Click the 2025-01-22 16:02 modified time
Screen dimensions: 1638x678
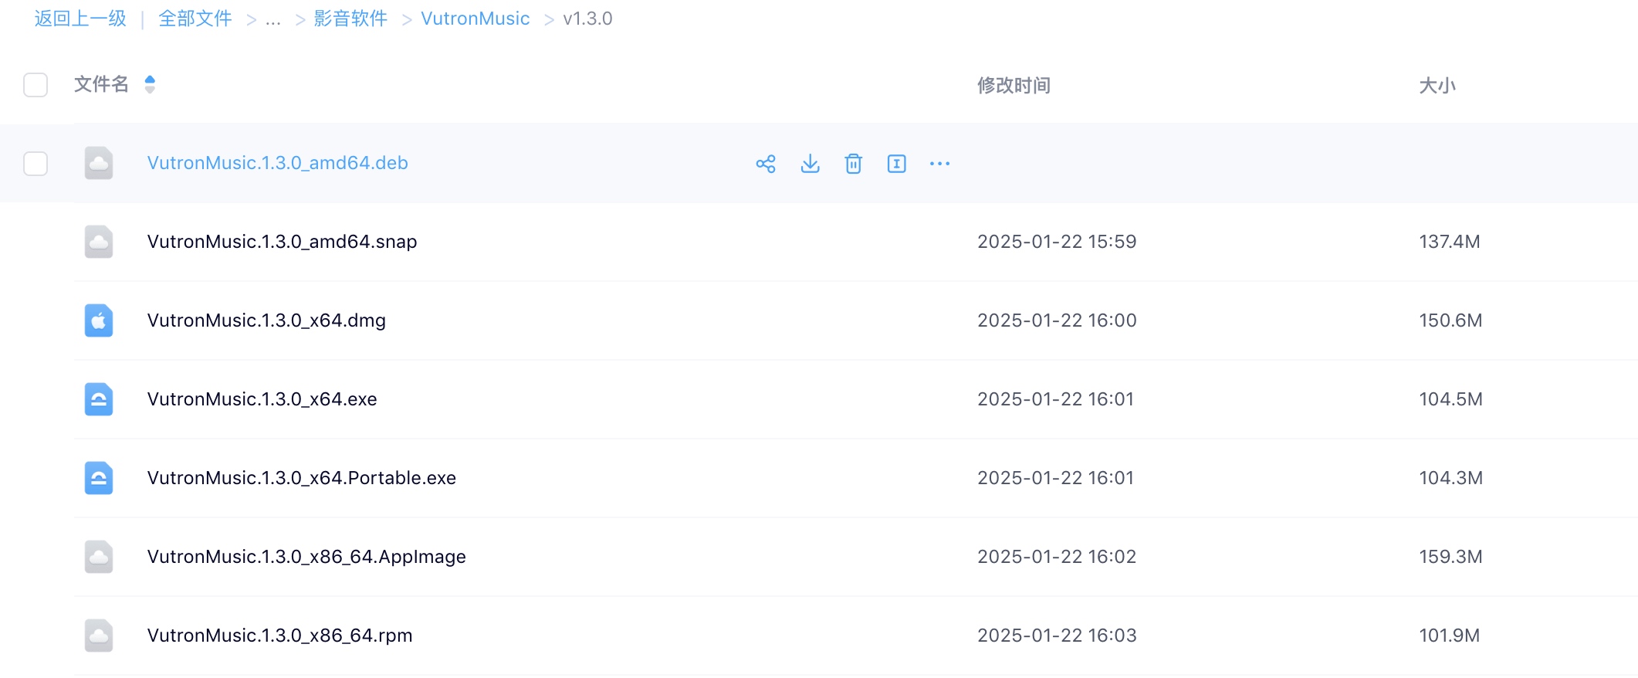point(1057,557)
